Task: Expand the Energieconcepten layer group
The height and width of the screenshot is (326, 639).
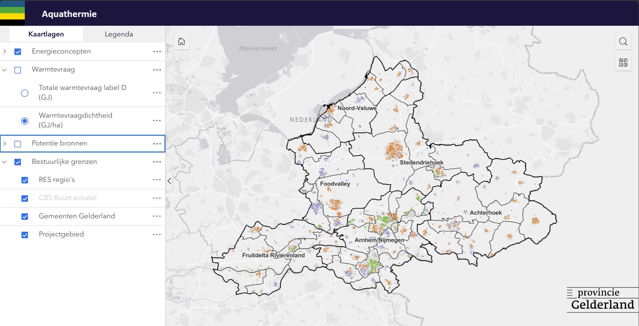Action: tap(5, 51)
